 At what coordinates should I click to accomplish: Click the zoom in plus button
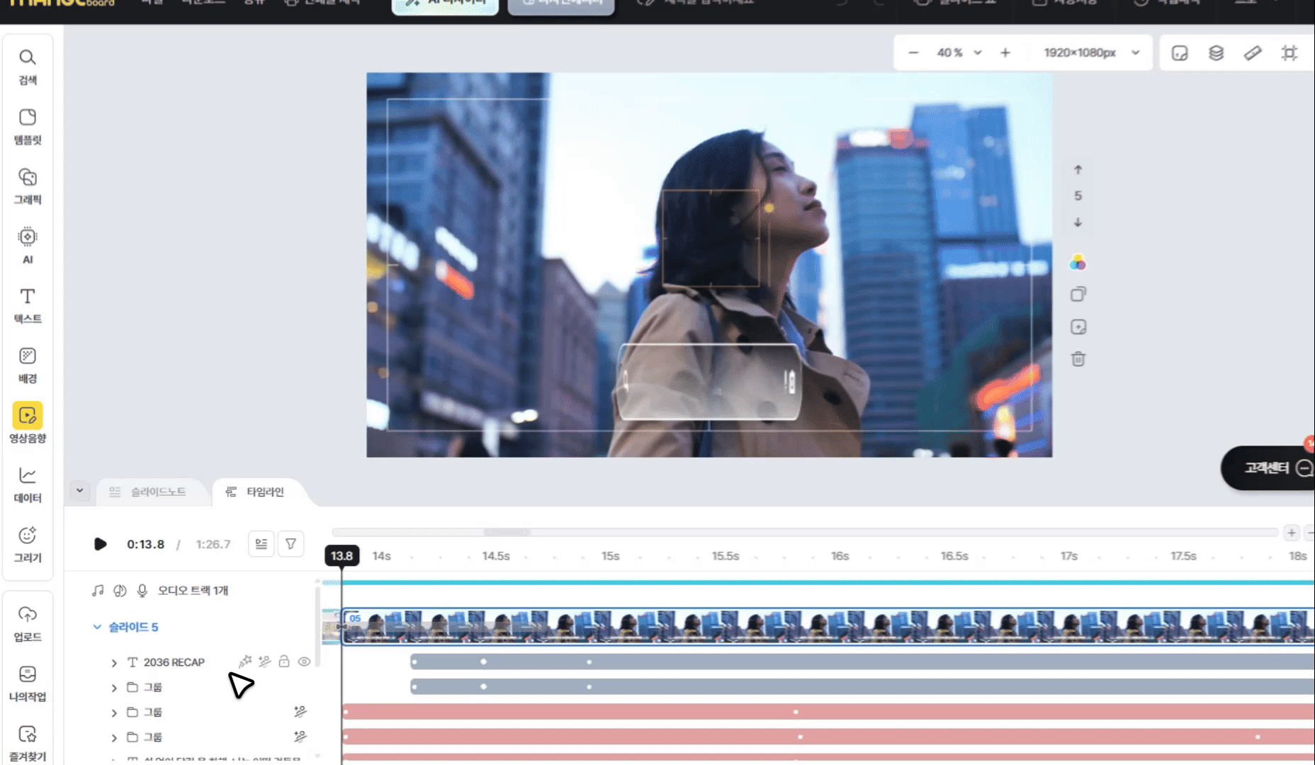click(x=1005, y=53)
